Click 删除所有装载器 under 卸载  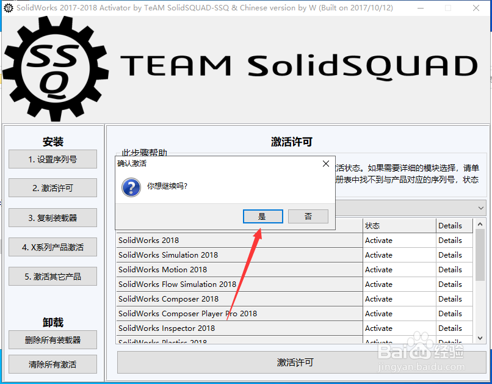(52, 340)
